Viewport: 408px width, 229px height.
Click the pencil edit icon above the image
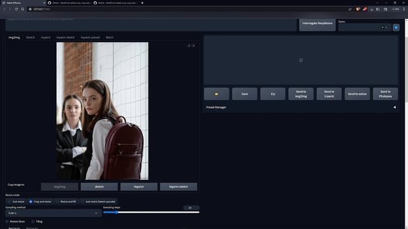pyautogui.click(x=189, y=46)
